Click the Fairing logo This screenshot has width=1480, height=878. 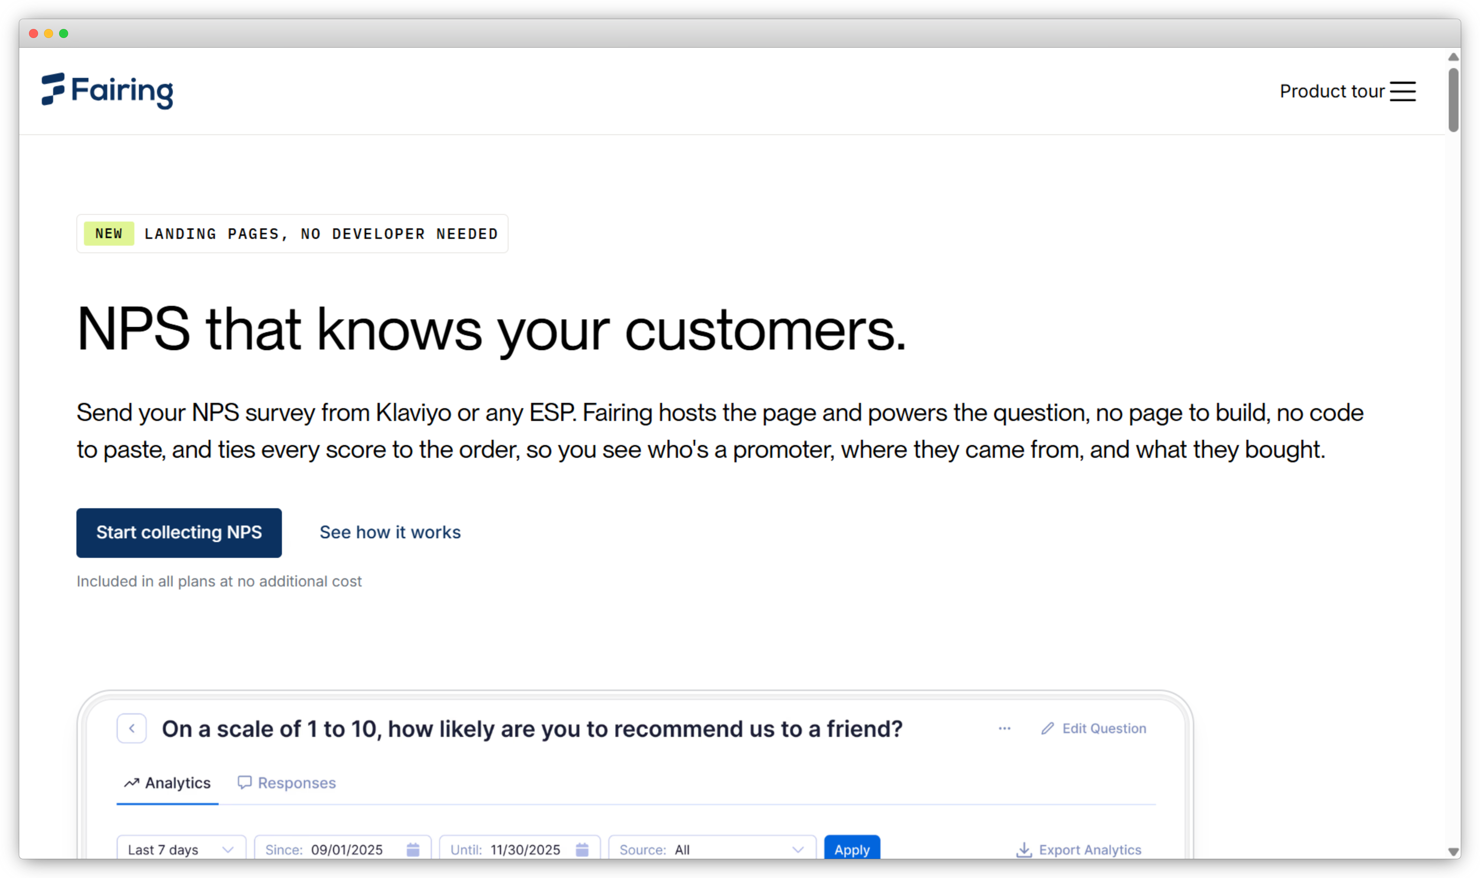tap(107, 91)
